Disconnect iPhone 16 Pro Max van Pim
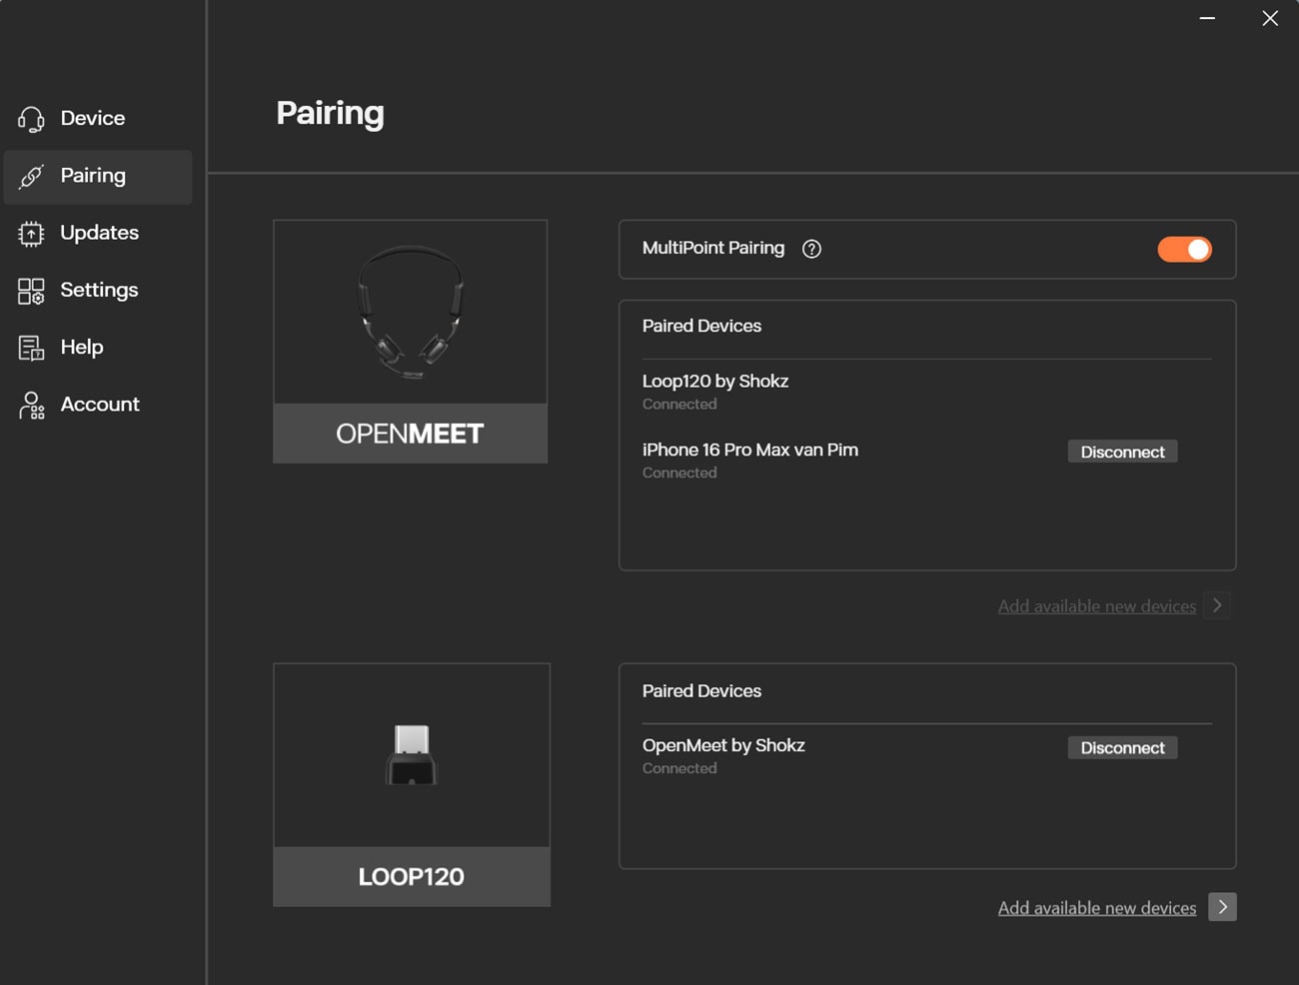 click(x=1122, y=452)
